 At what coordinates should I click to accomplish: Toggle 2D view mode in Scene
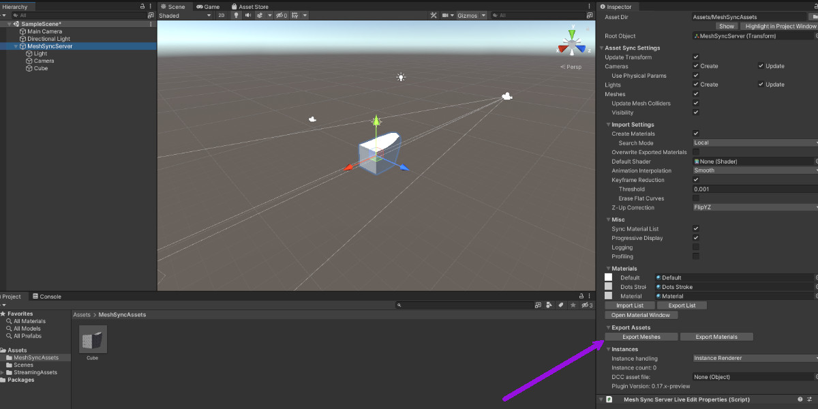tap(222, 15)
